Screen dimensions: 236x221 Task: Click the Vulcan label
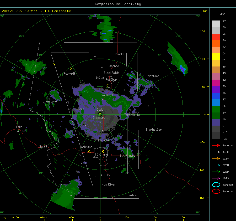(x=133, y=195)
